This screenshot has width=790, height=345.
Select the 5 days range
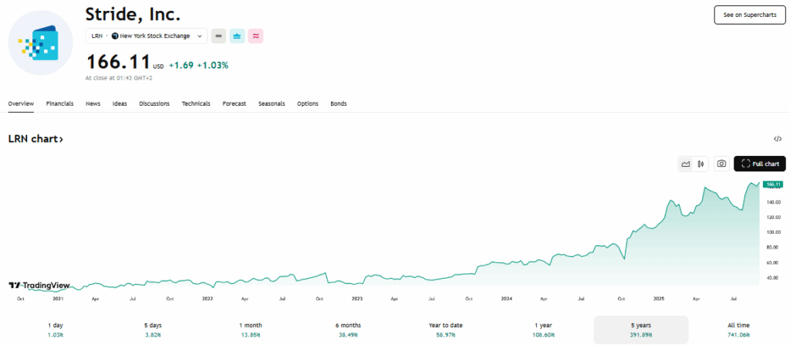[x=153, y=330]
